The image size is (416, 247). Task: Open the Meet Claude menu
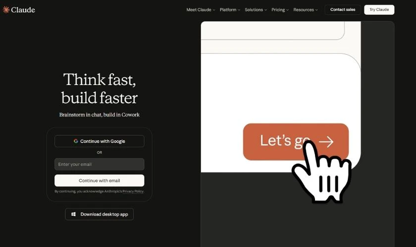[201, 10]
